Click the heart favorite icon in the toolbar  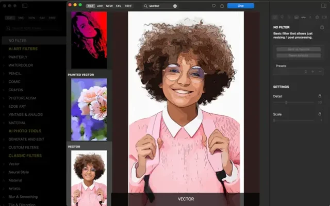(214, 6)
